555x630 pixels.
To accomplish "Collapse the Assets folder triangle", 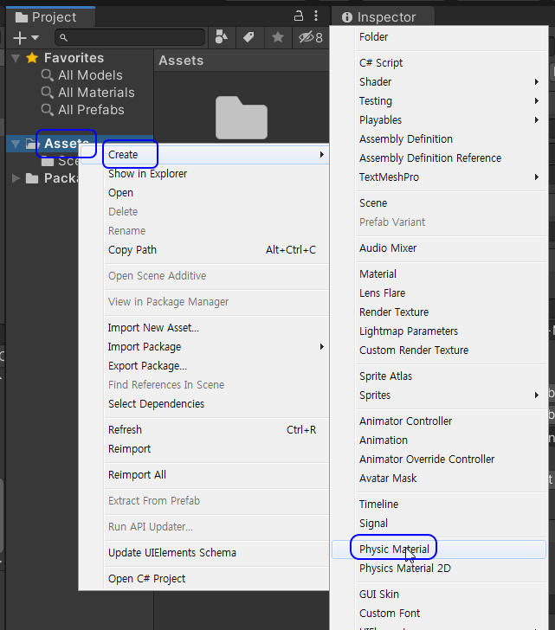I will (x=16, y=144).
